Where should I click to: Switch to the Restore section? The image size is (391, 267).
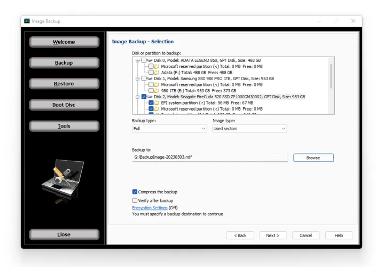coord(64,84)
